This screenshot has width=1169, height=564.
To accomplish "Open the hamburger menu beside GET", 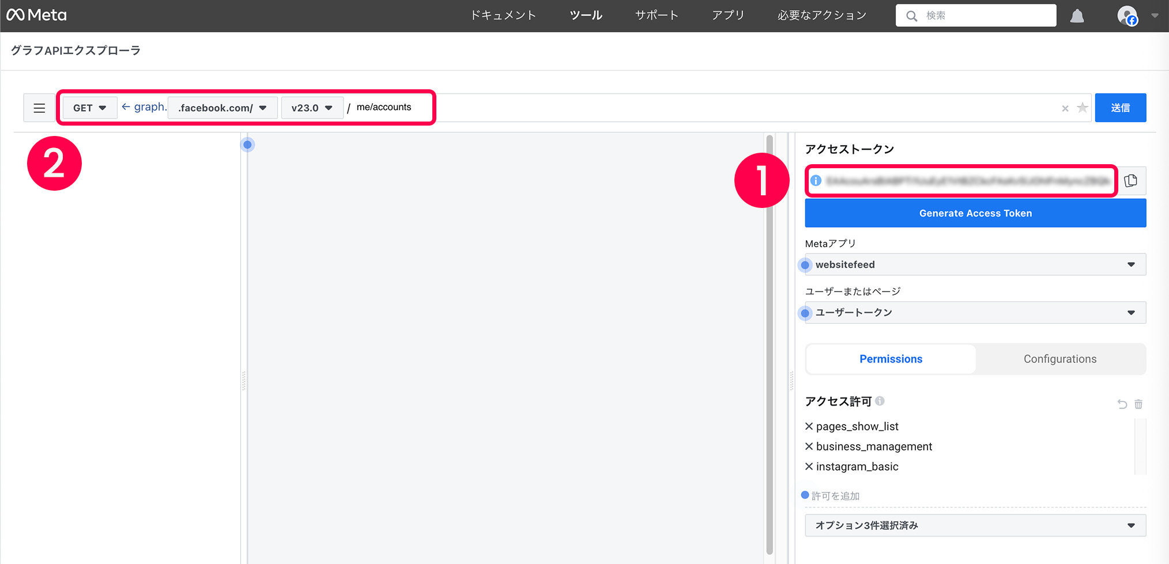I will tap(39, 108).
